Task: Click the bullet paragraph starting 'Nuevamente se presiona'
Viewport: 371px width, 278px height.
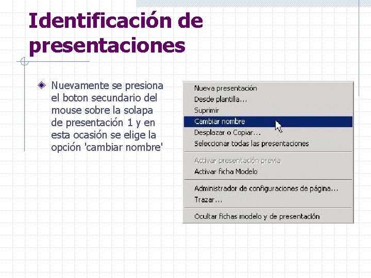Action: coord(107,116)
